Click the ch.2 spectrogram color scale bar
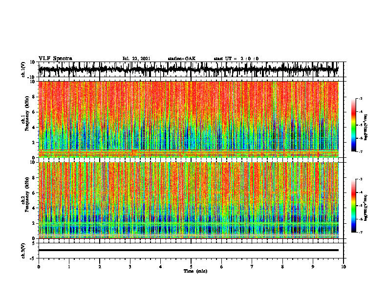387x299 pixels. (354, 206)
